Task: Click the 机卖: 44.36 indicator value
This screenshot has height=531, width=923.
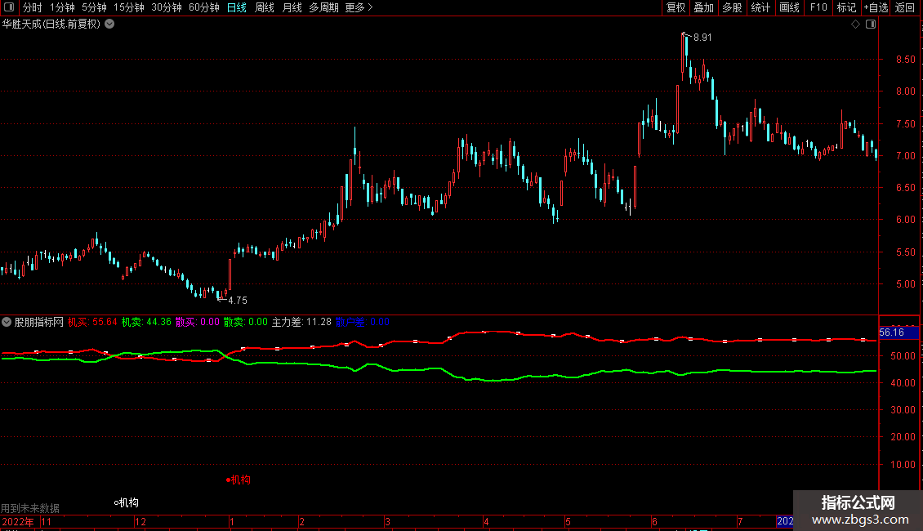Action: pyautogui.click(x=146, y=322)
